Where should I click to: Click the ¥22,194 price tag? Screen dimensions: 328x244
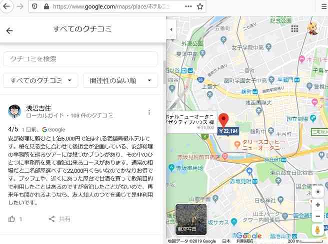[228, 131]
